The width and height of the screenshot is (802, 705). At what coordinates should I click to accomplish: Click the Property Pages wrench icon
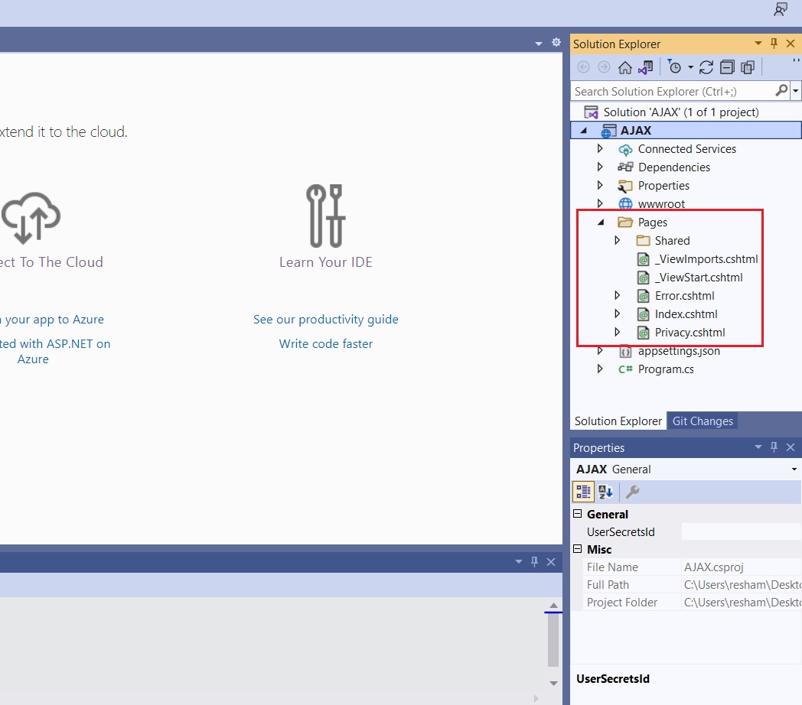coord(632,492)
